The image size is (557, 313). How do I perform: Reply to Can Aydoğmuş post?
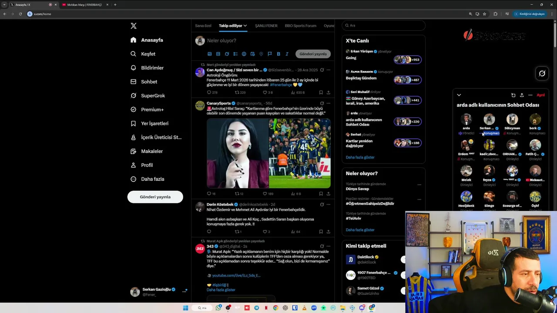point(212,93)
